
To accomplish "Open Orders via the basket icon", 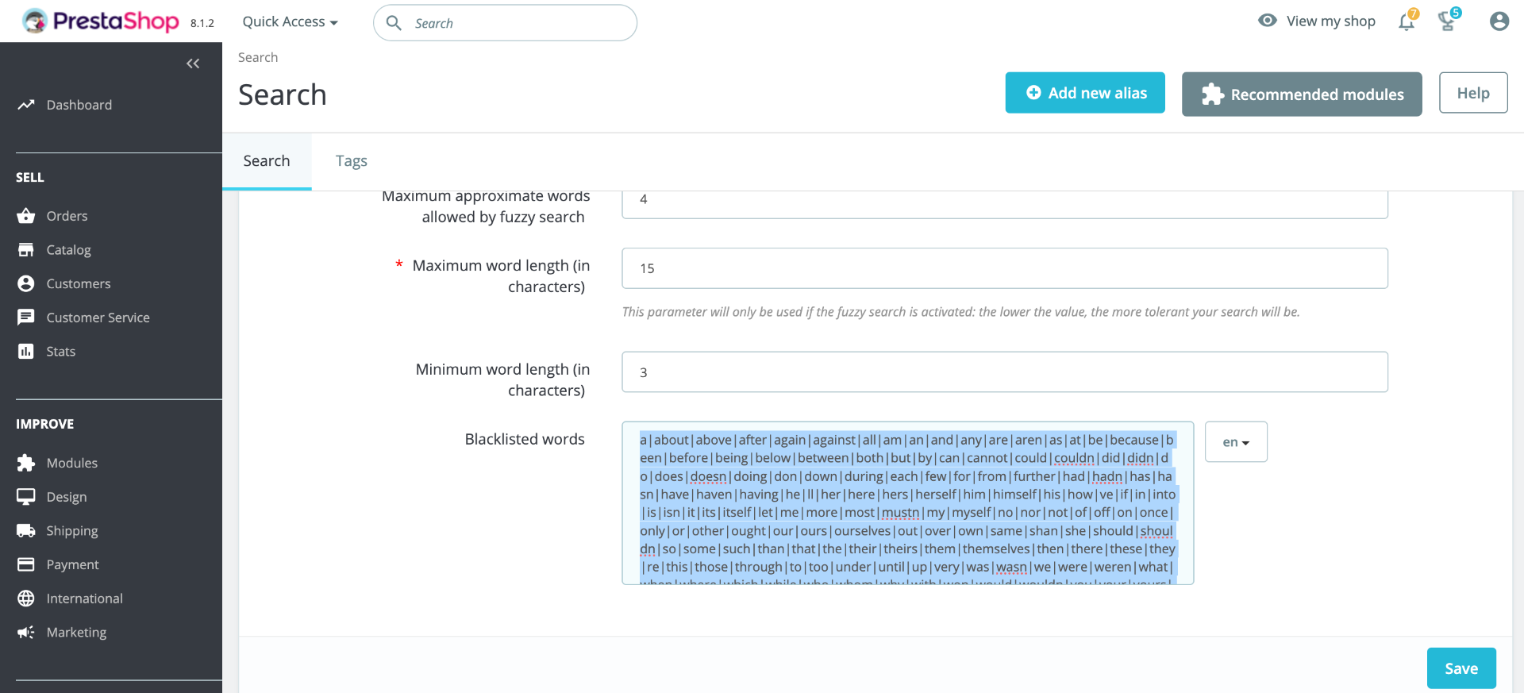I will (26, 216).
